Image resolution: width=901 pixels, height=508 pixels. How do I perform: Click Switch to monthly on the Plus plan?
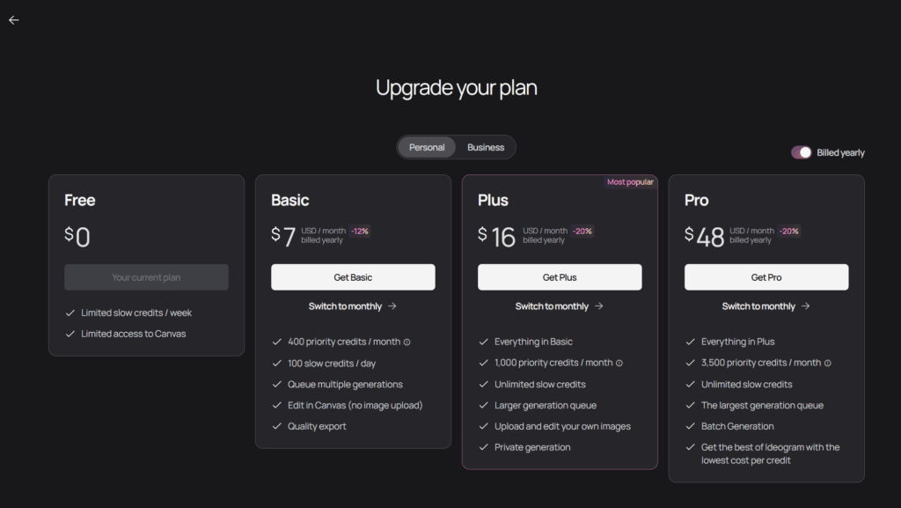pos(560,306)
